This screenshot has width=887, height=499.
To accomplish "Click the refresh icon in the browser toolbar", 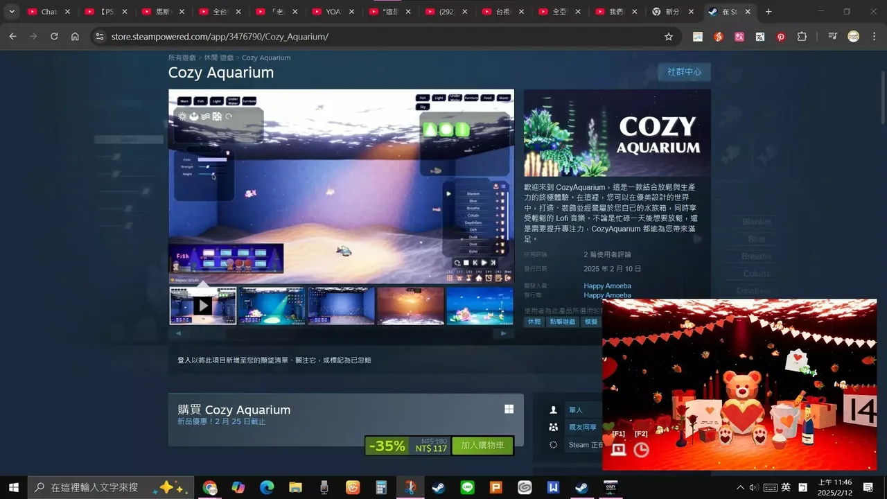I will [54, 36].
